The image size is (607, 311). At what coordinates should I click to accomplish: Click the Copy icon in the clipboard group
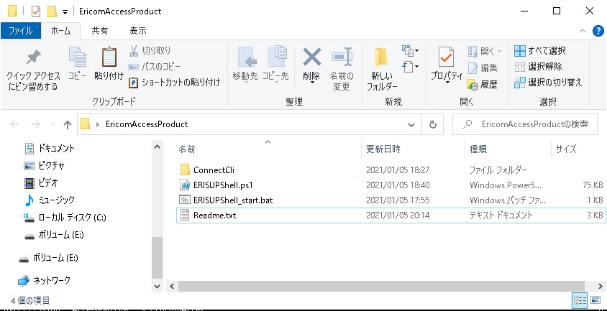77,57
